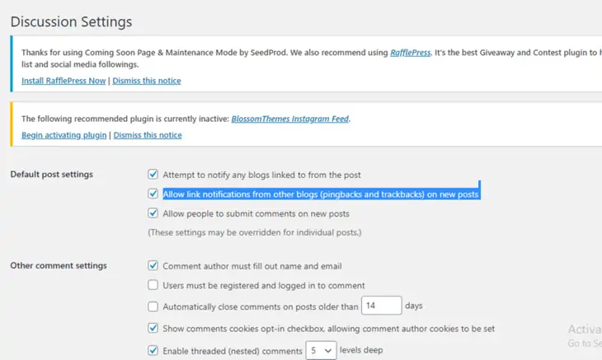This screenshot has width=602, height=360.
Task: Uncheck the Attempt to notify any blogs checkbox
Action: pos(153,175)
